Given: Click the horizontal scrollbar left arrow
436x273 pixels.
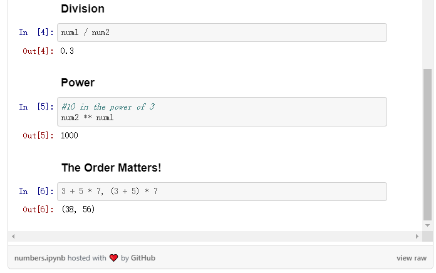Looking at the screenshot, I should (13, 237).
